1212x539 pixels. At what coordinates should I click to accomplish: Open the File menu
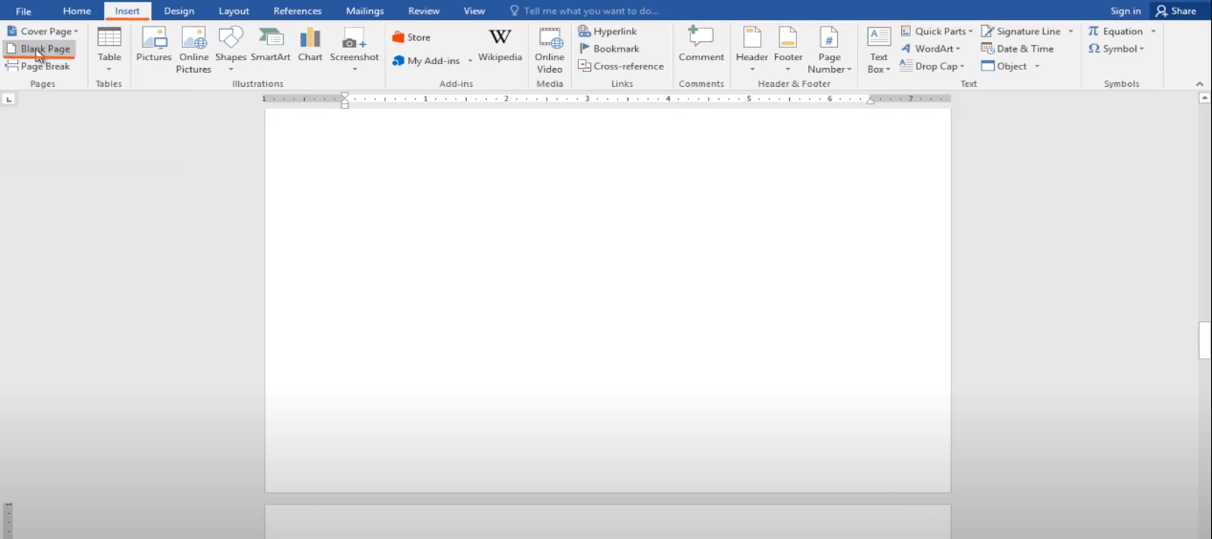coord(24,11)
